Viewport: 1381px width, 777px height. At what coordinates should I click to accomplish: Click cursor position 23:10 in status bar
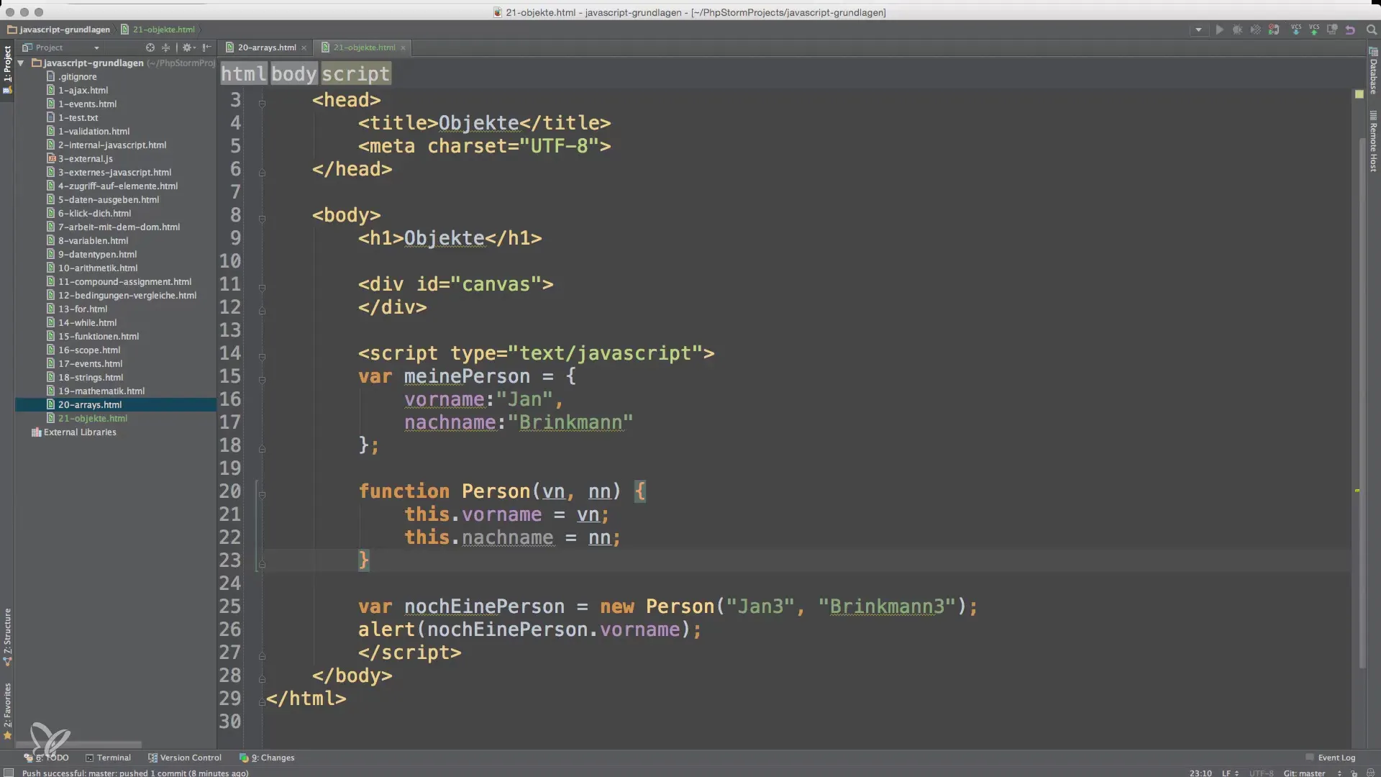click(x=1200, y=773)
